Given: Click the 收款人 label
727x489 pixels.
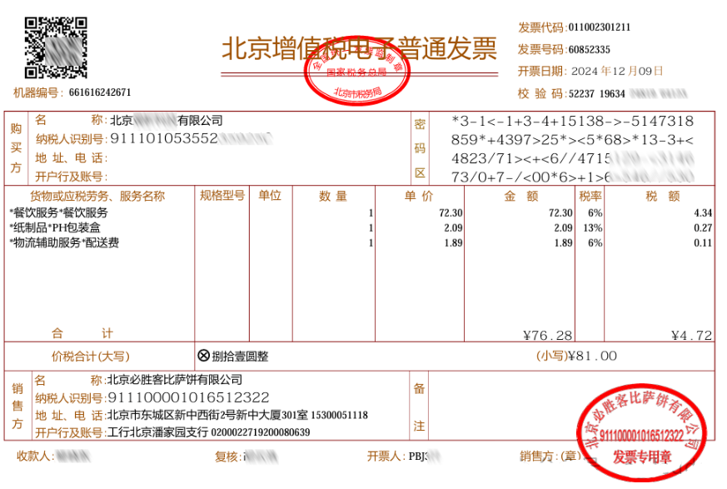Looking at the screenshot, I should pos(35,456).
